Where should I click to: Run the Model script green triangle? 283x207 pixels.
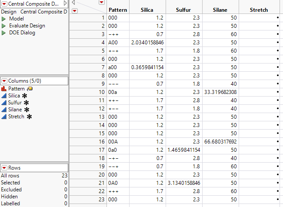click(x=4, y=19)
